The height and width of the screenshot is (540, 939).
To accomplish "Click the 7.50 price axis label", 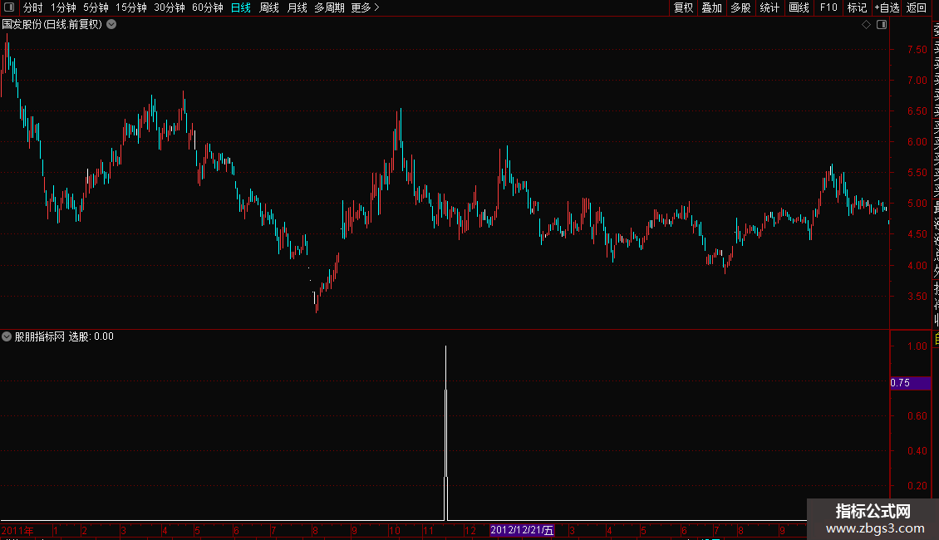I will (917, 50).
